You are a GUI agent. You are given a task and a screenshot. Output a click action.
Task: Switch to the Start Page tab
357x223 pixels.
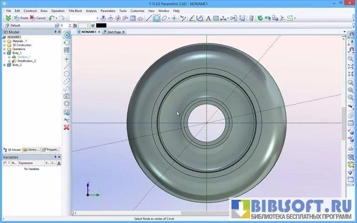coord(113,32)
